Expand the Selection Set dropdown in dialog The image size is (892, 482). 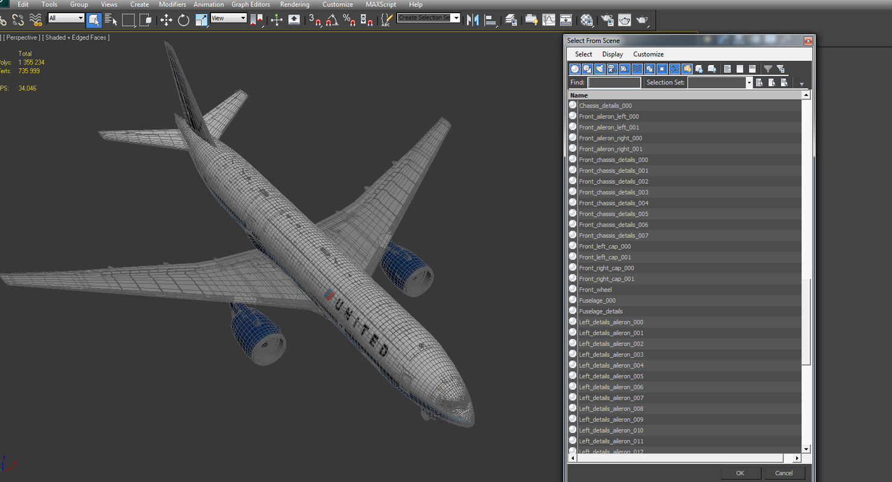tap(749, 83)
